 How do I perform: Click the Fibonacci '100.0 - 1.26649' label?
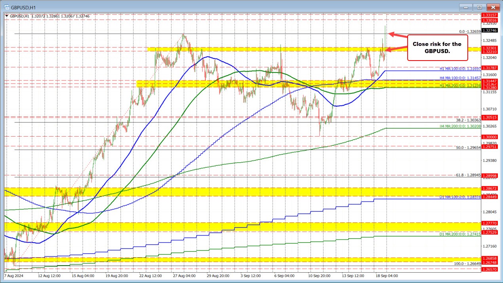click(x=467, y=263)
